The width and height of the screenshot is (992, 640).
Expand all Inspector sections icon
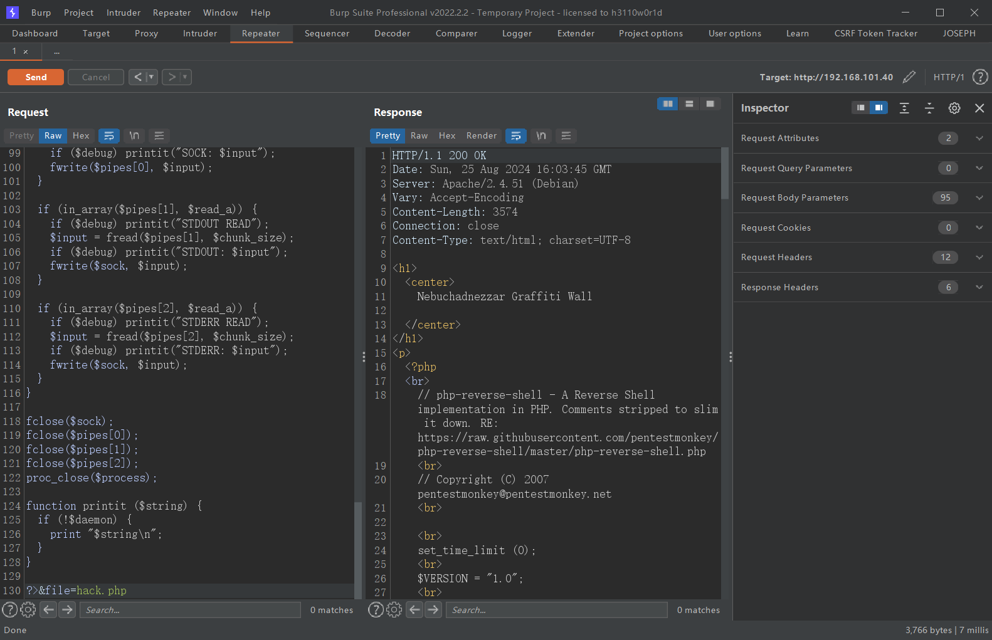[x=904, y=108]
